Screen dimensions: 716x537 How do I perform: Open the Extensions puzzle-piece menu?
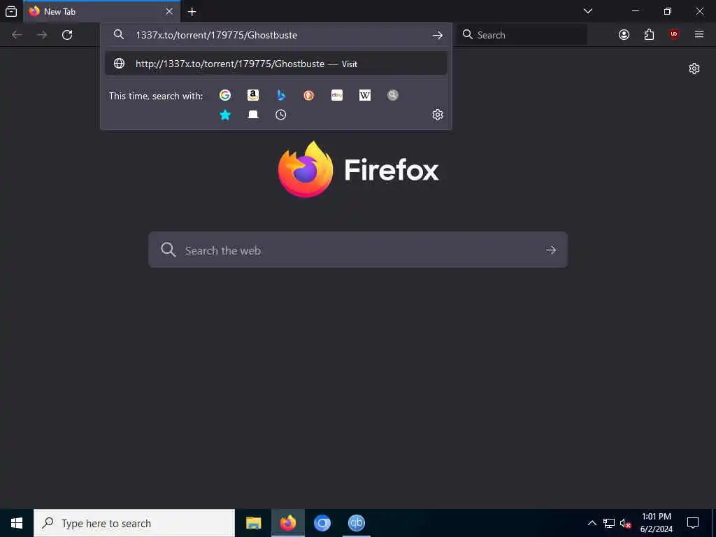[x=649, y=35]
